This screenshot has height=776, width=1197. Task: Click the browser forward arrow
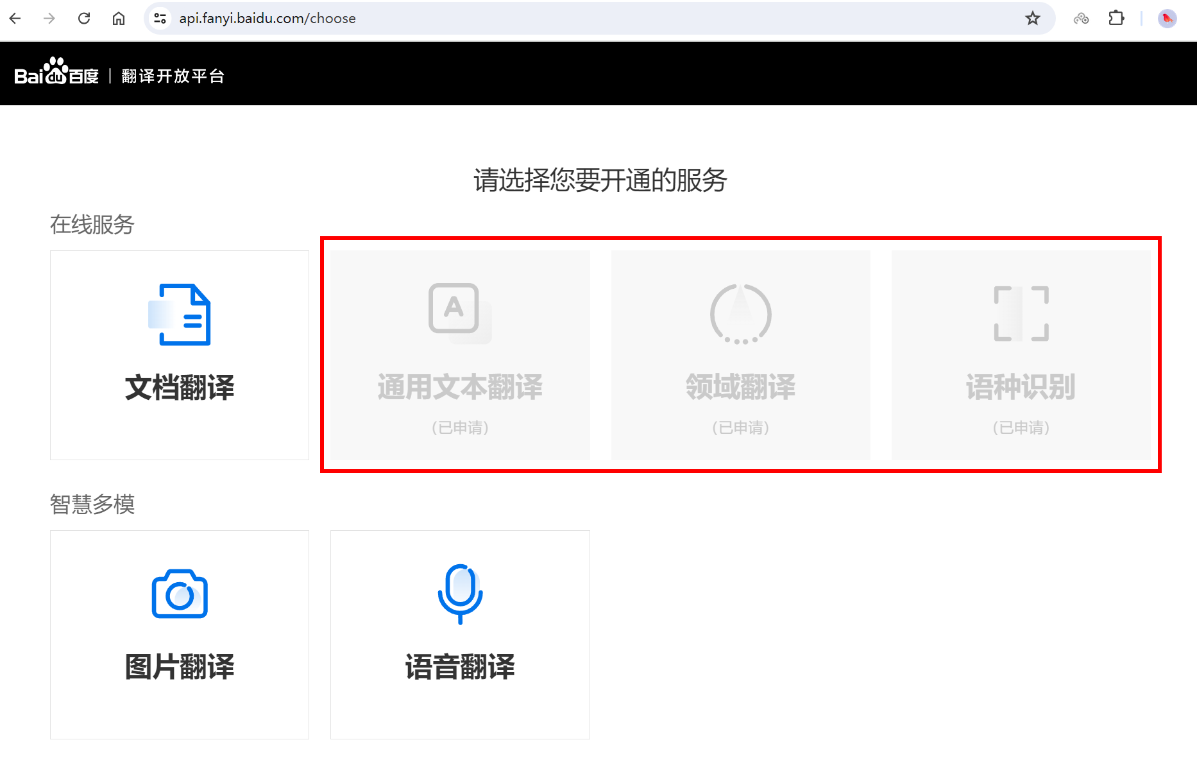49,18
